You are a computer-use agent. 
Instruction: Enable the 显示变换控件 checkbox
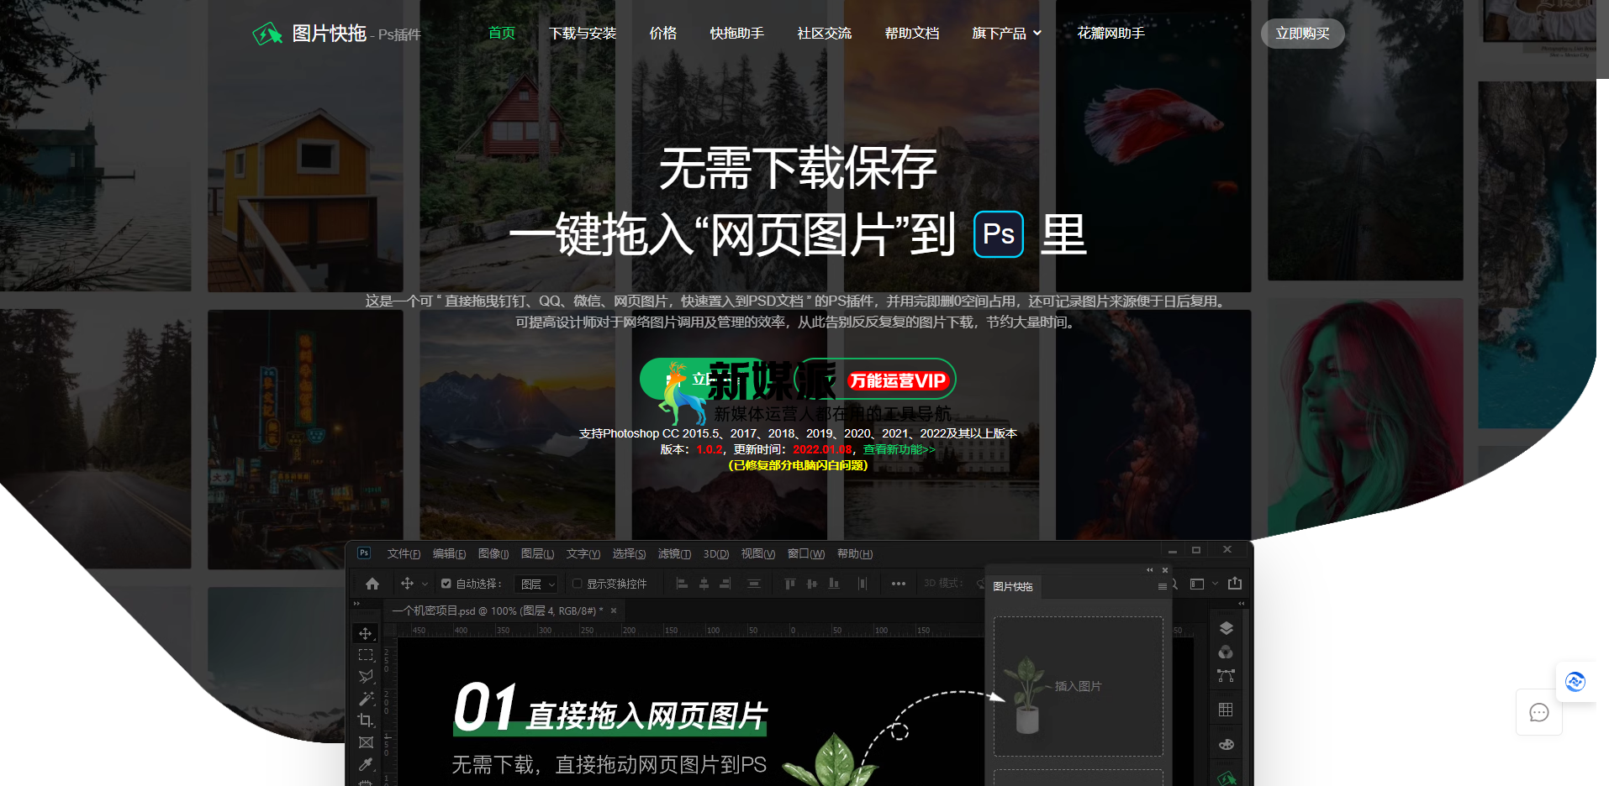(x=578, y=584)
